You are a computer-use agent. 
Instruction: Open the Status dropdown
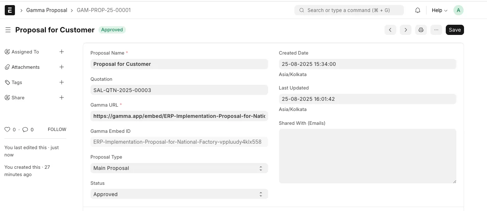click(x=179, y=194)
